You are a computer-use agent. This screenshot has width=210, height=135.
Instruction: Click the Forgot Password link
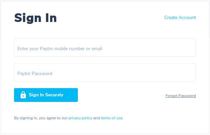(x=181, y=96)
